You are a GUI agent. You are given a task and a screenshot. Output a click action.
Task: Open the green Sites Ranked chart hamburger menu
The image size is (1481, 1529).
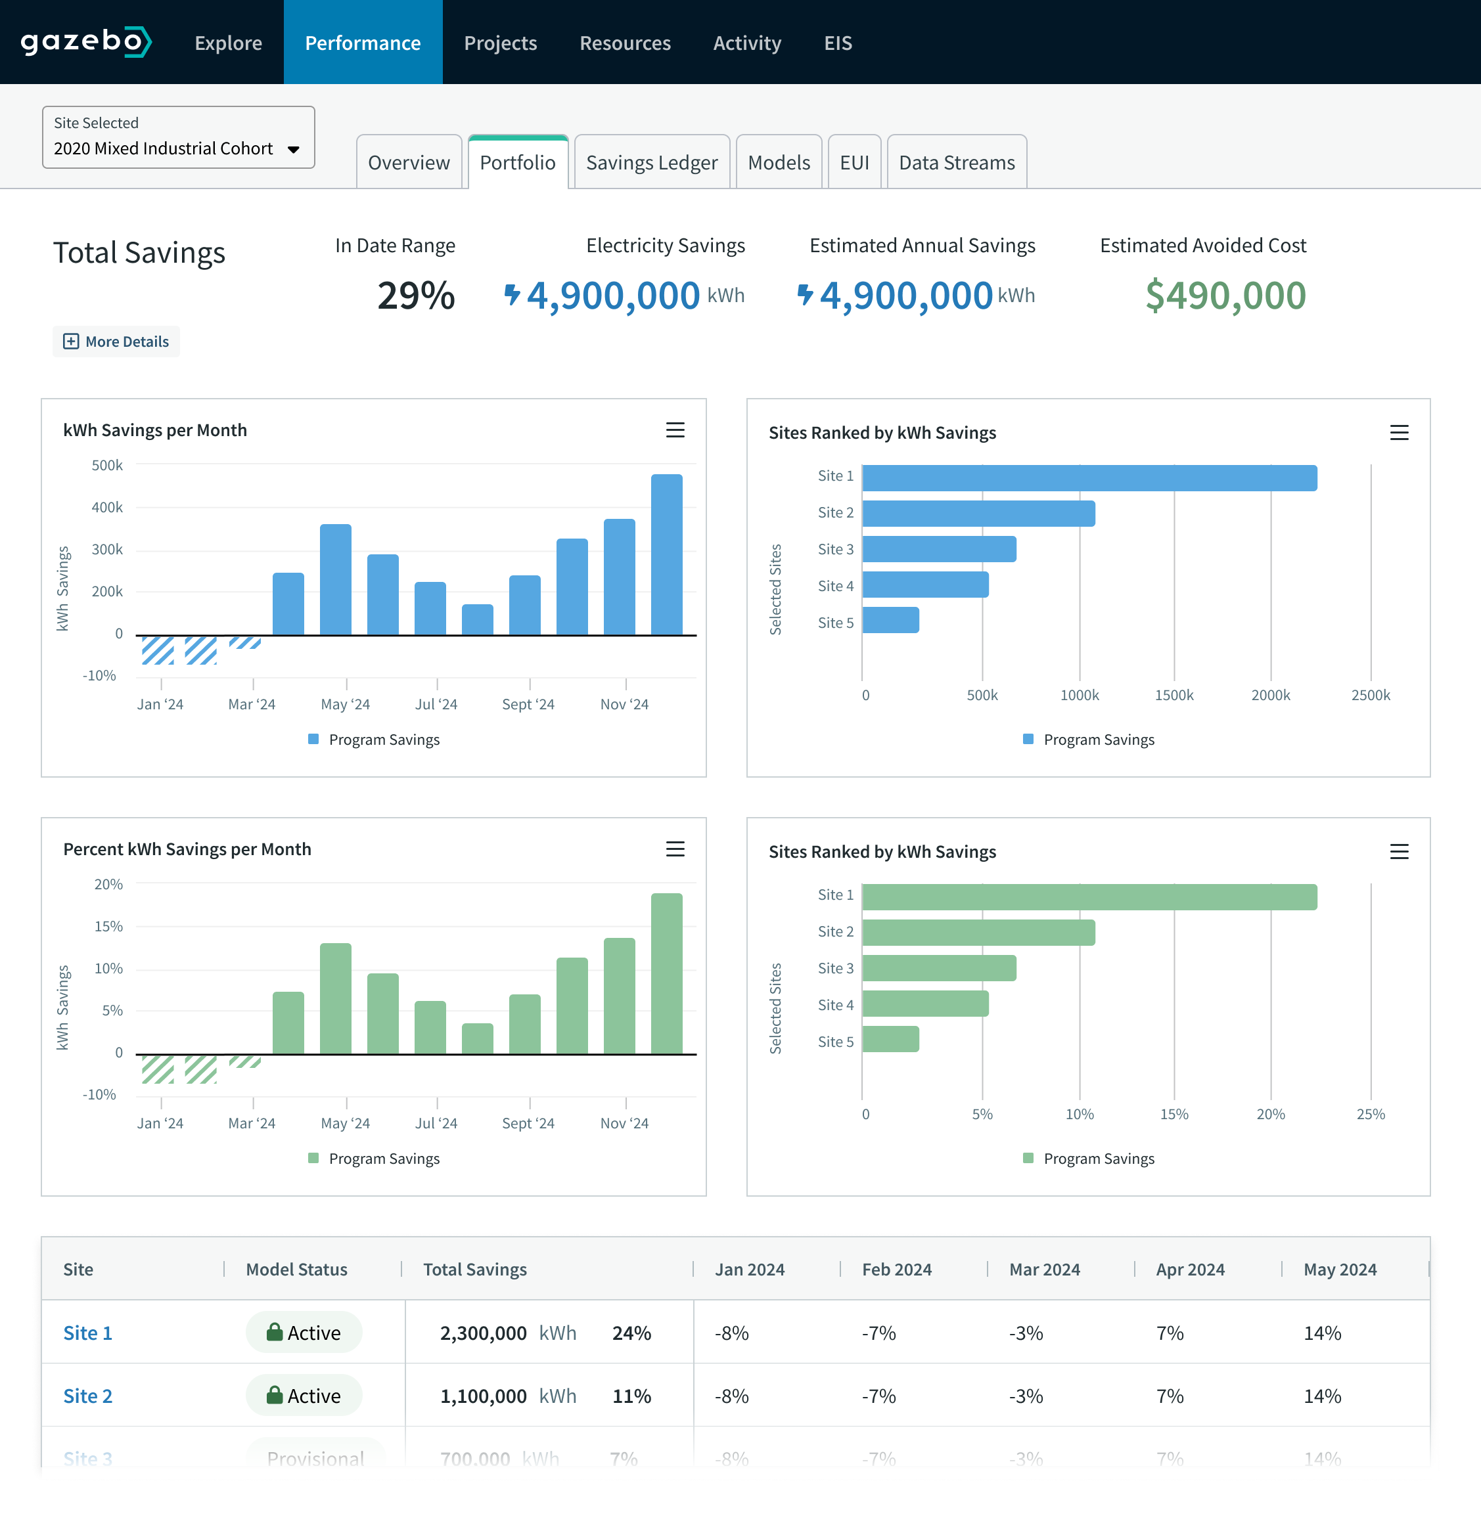tap(1399, 852)
